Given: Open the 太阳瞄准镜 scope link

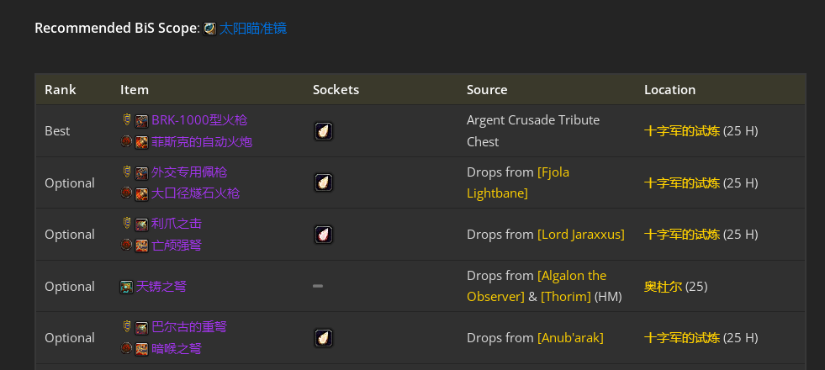Looking at the screenshot, I should pos(252,29).
